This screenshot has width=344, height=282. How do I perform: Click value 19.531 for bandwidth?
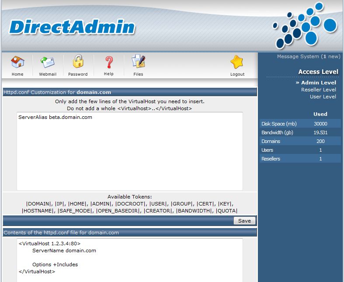320,132
